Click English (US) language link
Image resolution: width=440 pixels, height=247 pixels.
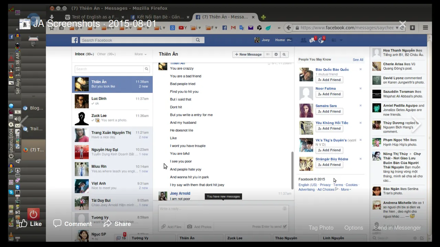click(x=308, y=185)
